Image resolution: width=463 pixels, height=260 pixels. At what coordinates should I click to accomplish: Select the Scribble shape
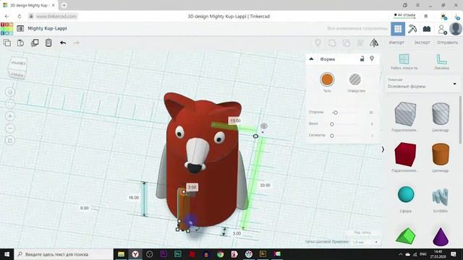440,197
